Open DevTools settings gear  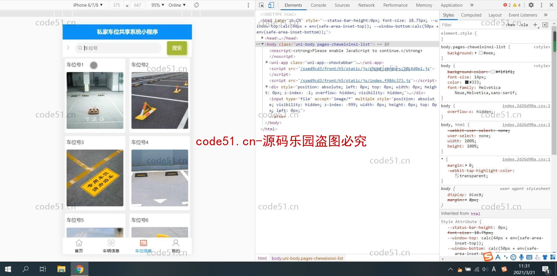(531, 5)
